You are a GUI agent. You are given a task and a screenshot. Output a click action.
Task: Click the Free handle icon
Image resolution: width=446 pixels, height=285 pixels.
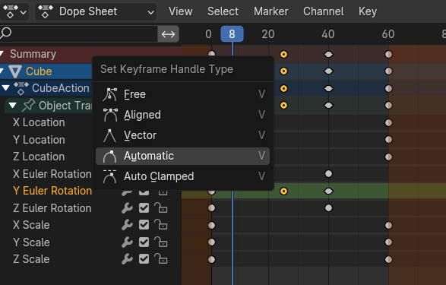coord(110,94)
